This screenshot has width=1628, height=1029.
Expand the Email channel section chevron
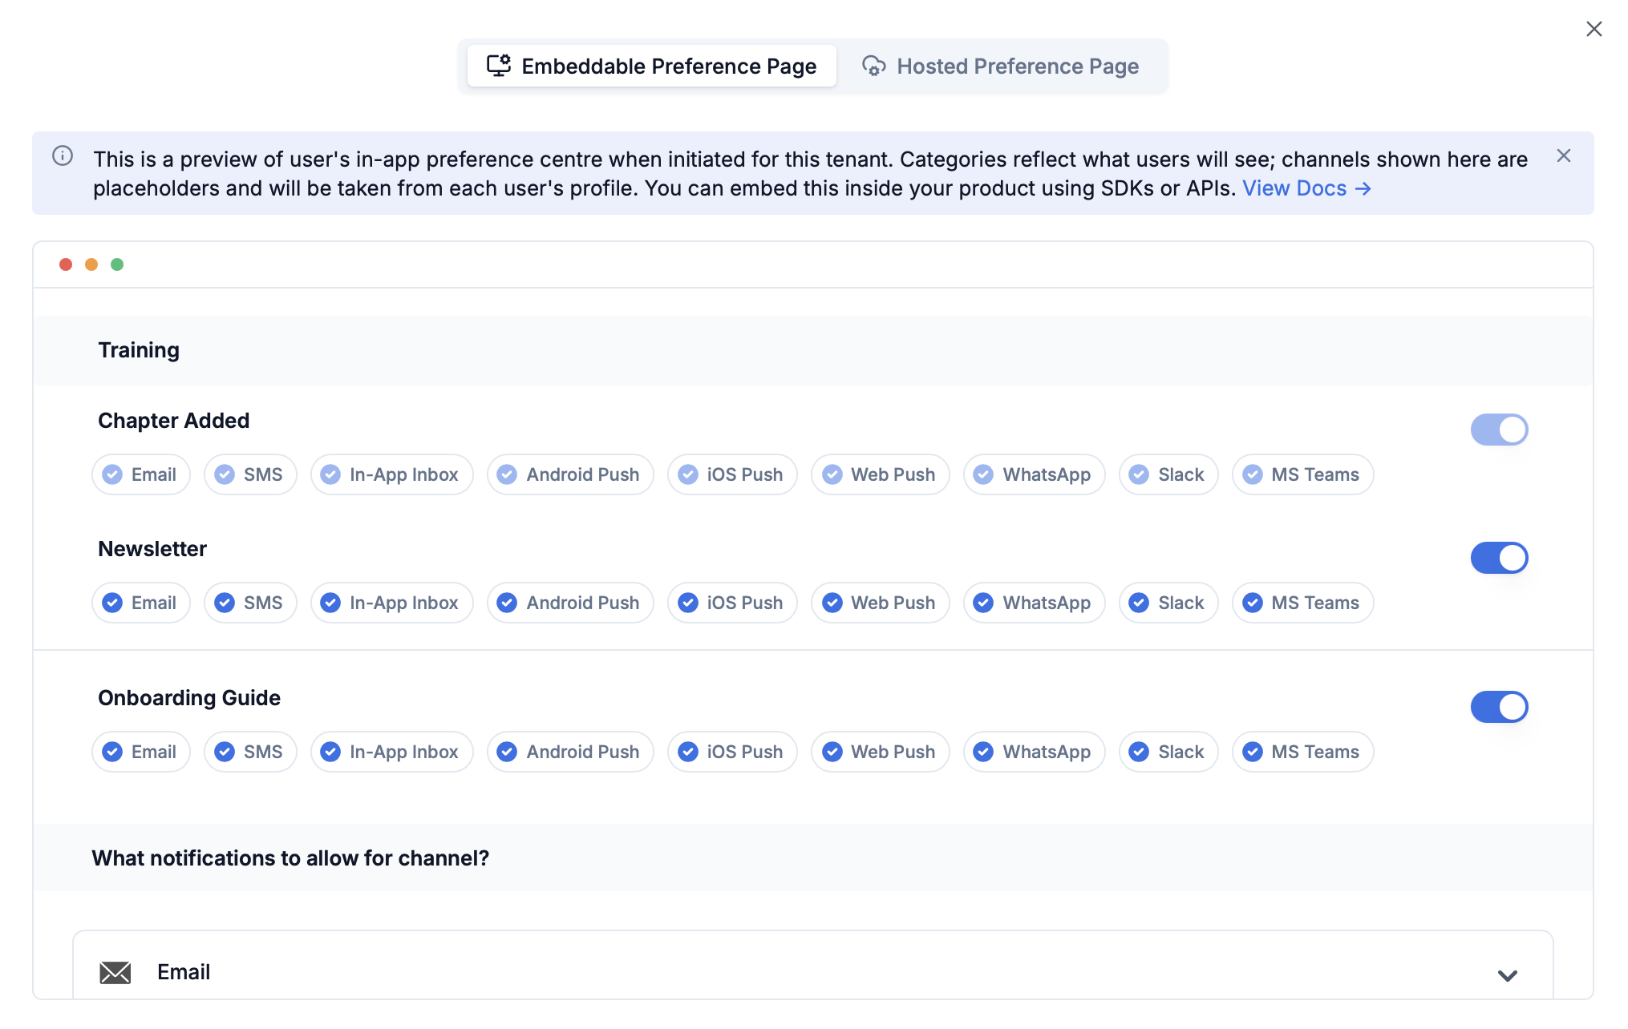pyautogui.click(x=1507, y=975)
